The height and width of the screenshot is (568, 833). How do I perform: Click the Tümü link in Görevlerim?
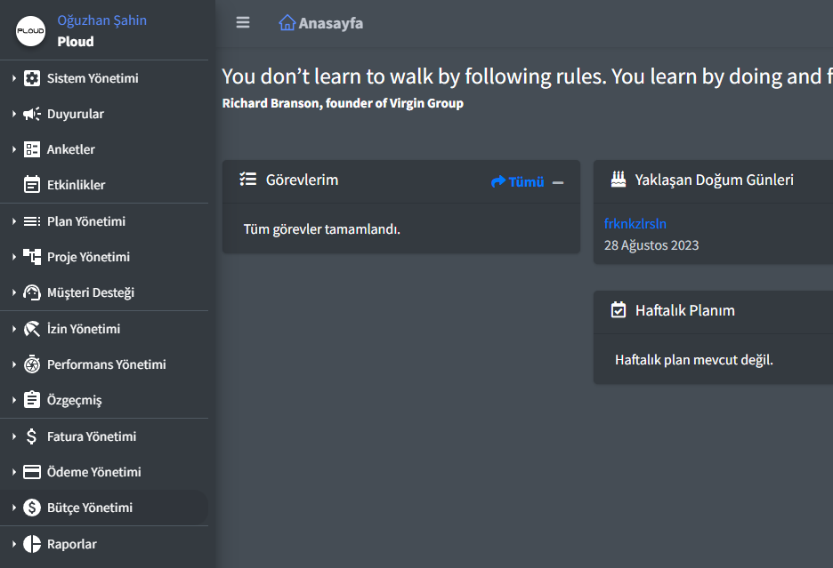tap(517, 182)
